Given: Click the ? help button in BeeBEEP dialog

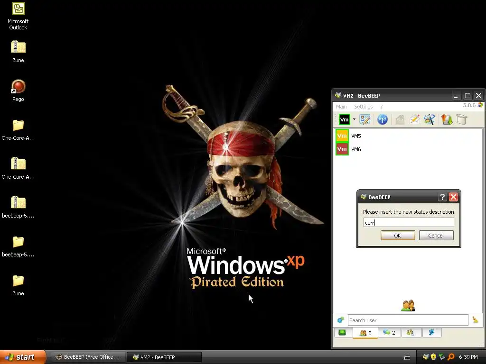Looking at the screenshot, I should click(x=442, y=197).
